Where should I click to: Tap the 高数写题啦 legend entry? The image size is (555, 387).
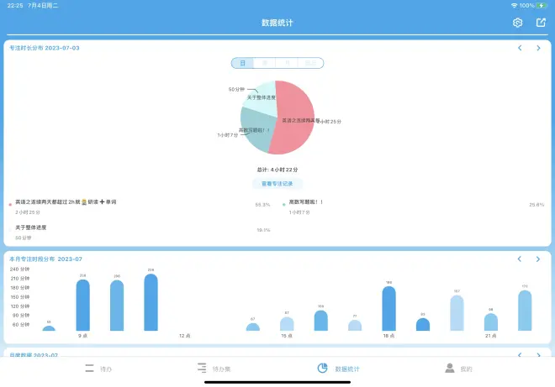[x=306, y=202]
